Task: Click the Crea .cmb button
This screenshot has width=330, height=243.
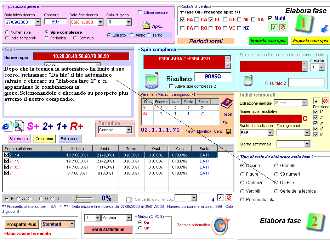Action: tap(44, 139)
